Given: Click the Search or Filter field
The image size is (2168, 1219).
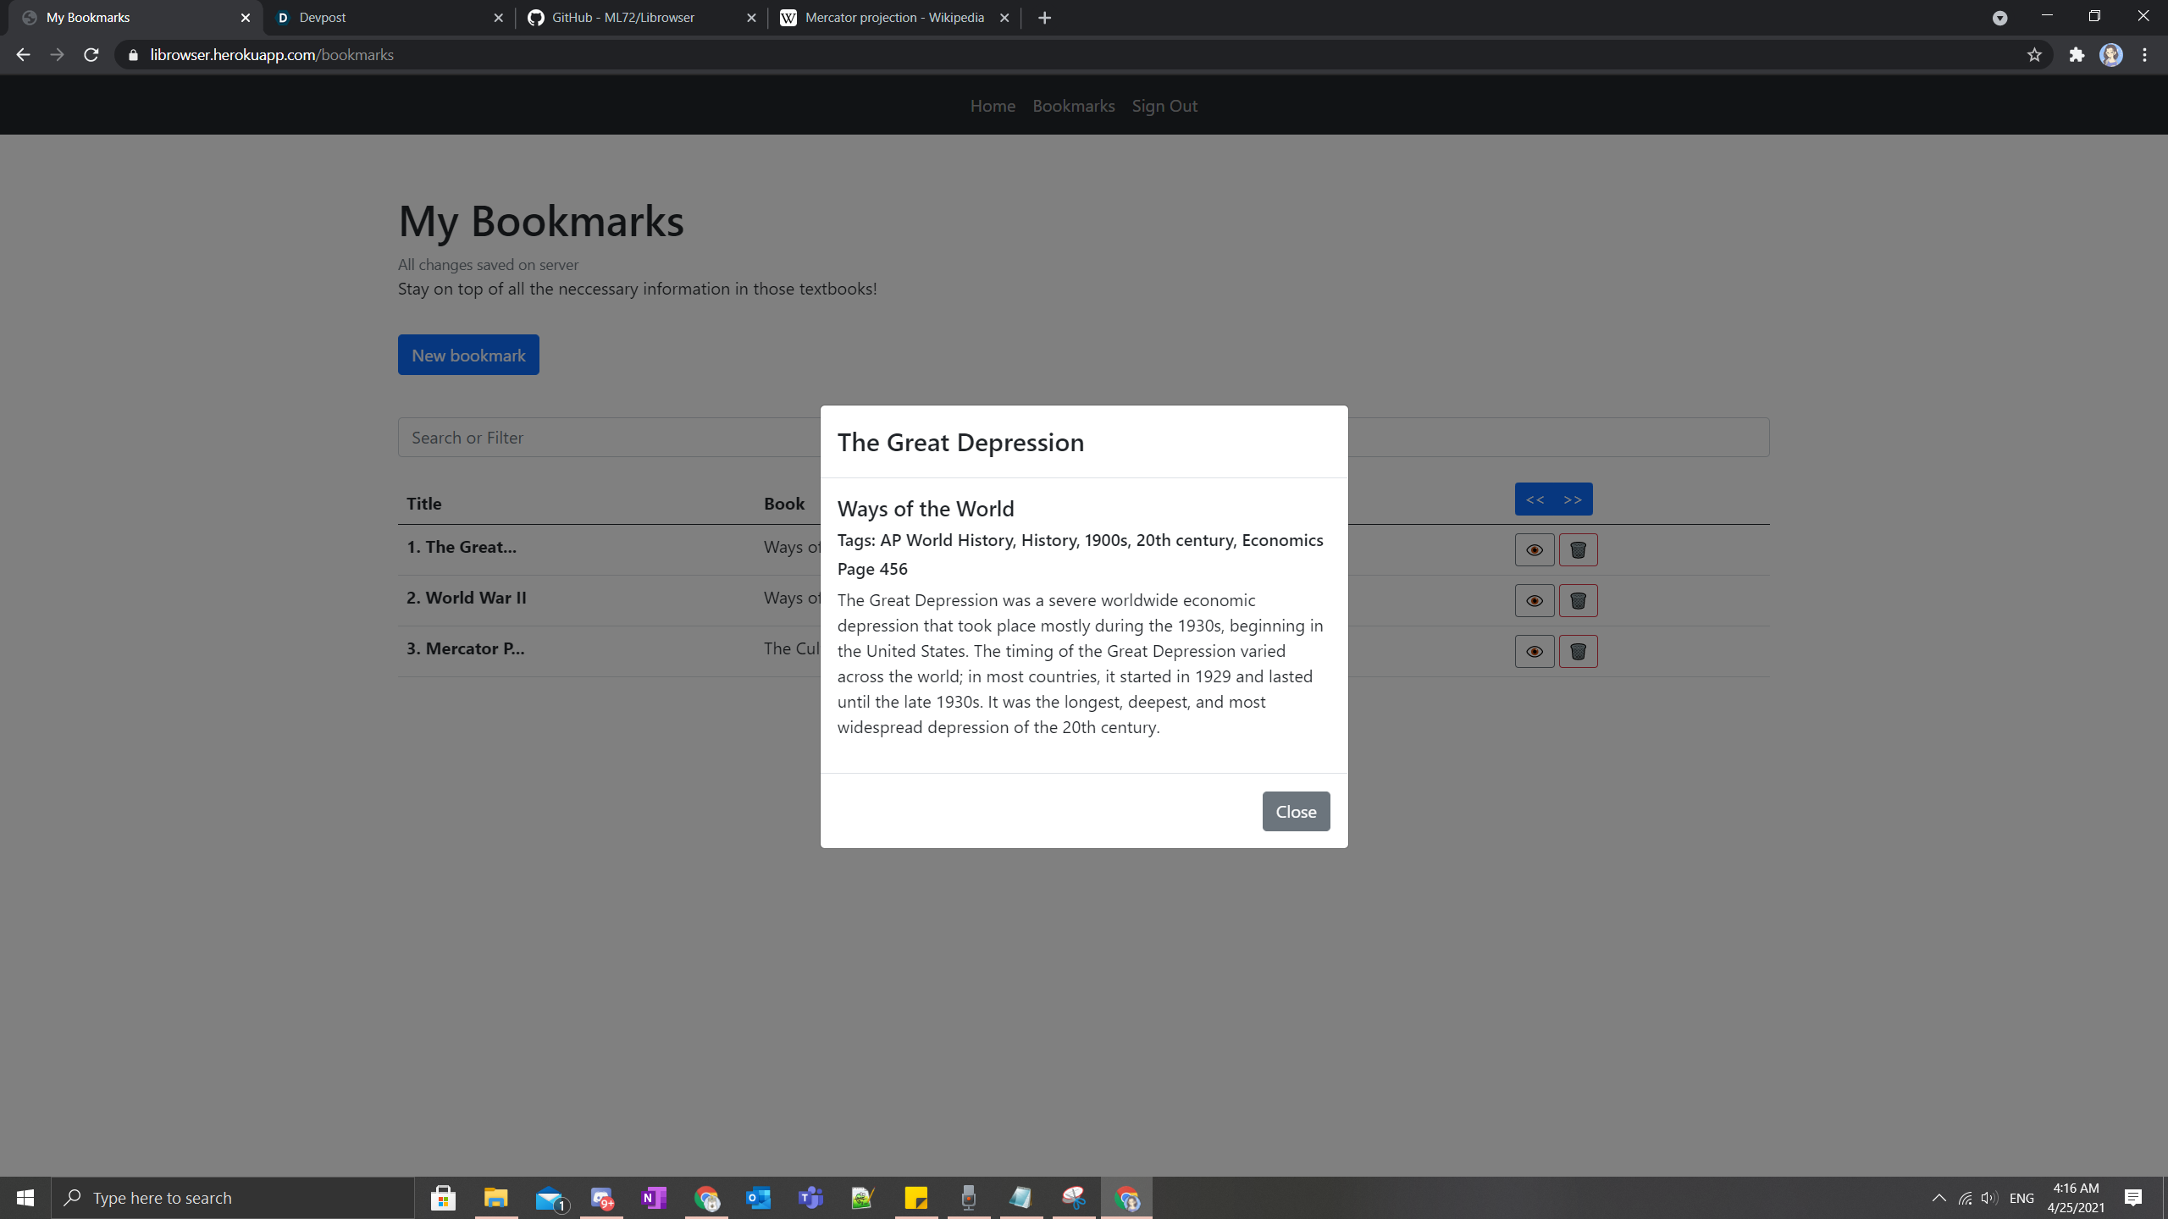Looking at the screenshot, I should 610,438.
